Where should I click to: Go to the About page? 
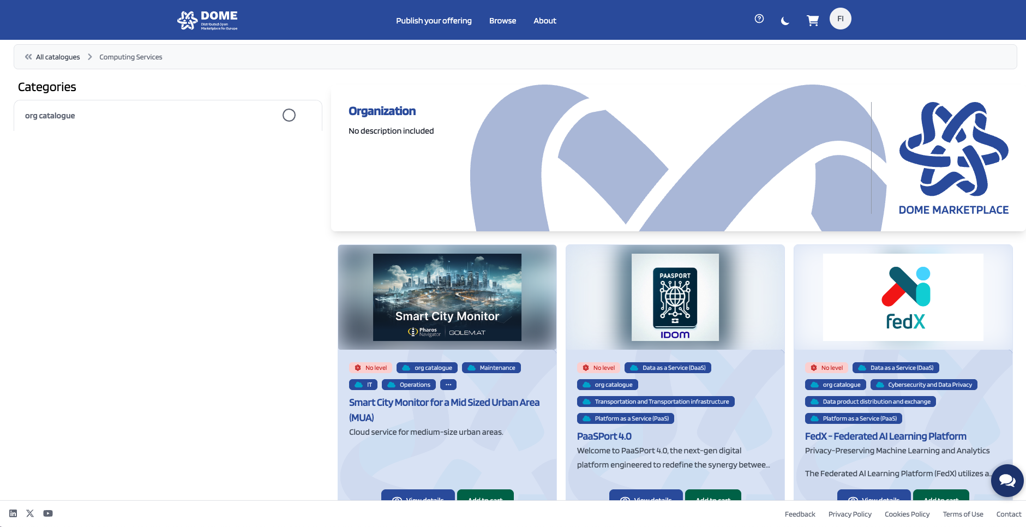click(x=545, y=21)
